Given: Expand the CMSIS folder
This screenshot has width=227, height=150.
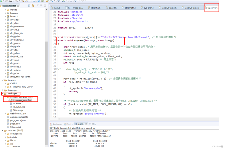Looking at the screenshot, I should 5,83.
